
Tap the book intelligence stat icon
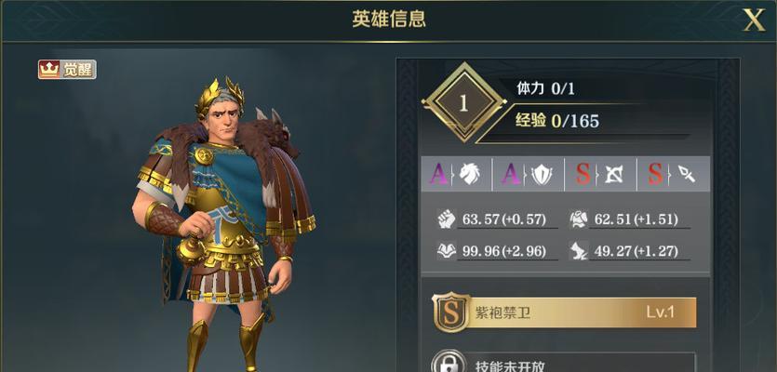[447, 251]
